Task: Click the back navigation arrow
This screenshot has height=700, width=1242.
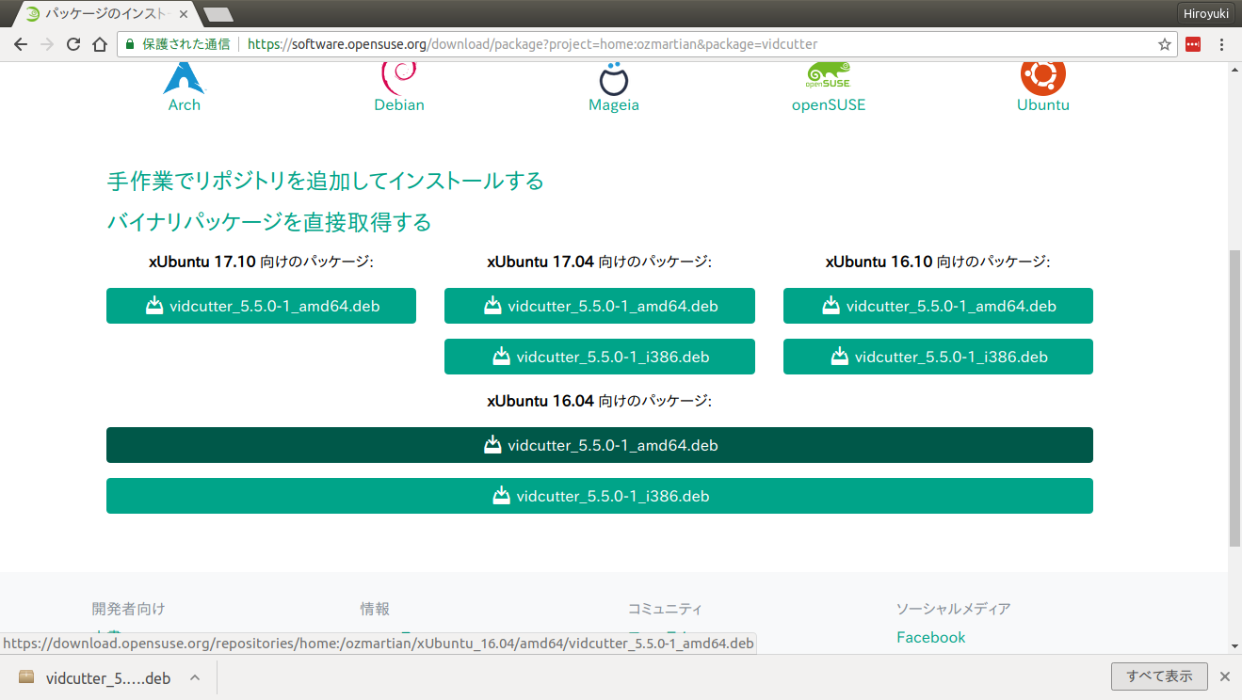Action: click(20, 44)
